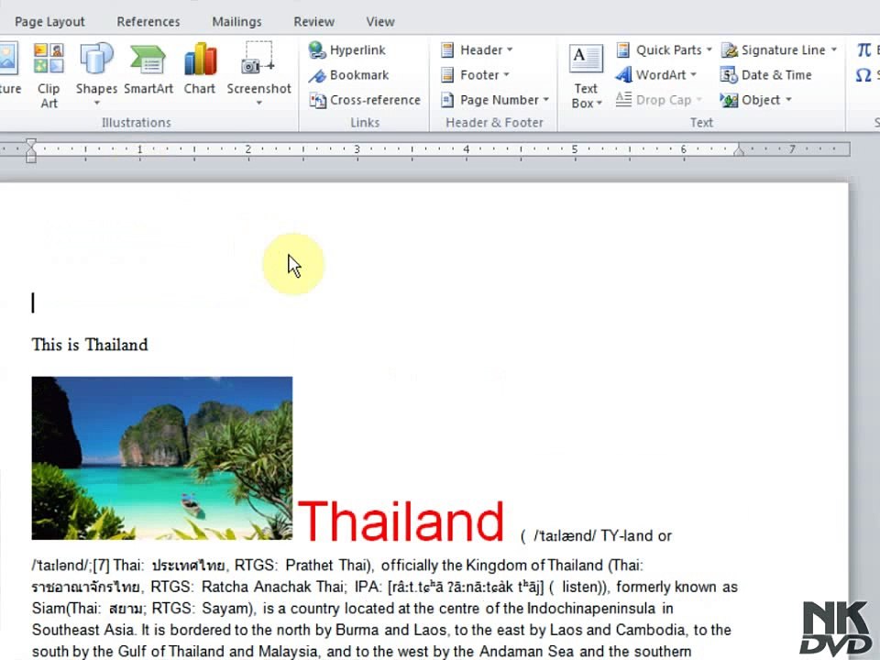Click the Quick Parts icon
The height and width of the screenshot is (660, 880).
click(623, 49)
